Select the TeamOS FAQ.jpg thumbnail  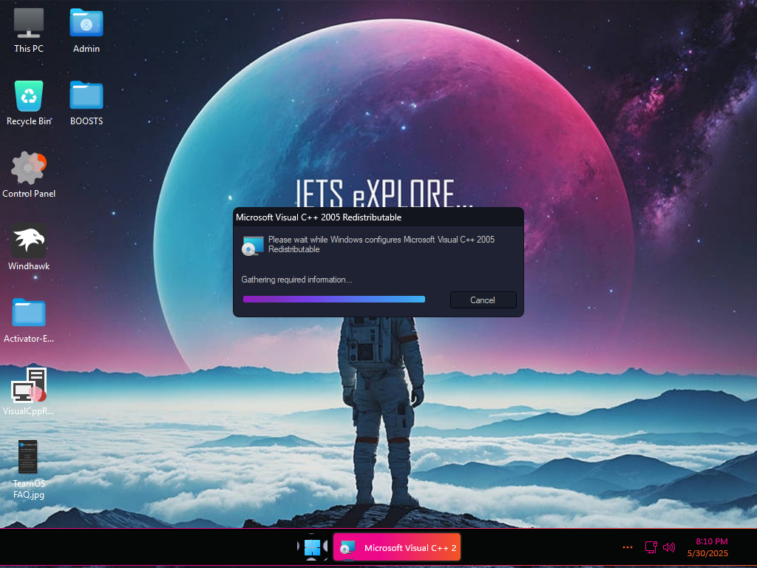tap(27, 456)
